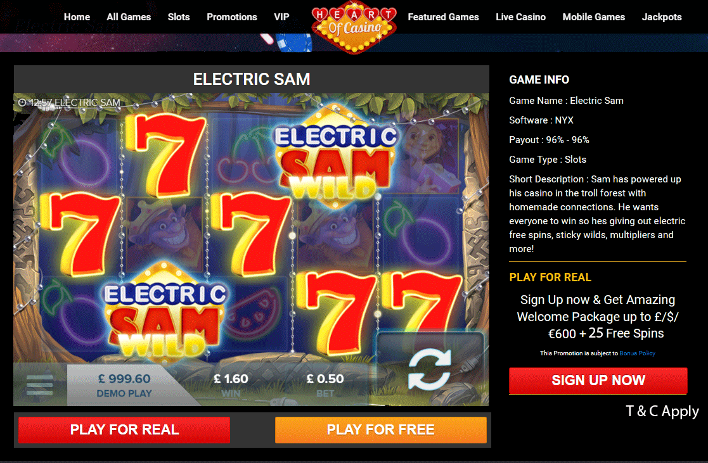Viewport: 708px width, 463px height.
Task: Click the top Electric Sam Wild symbol
Action: pyautogui.click(x=336, y=156)
